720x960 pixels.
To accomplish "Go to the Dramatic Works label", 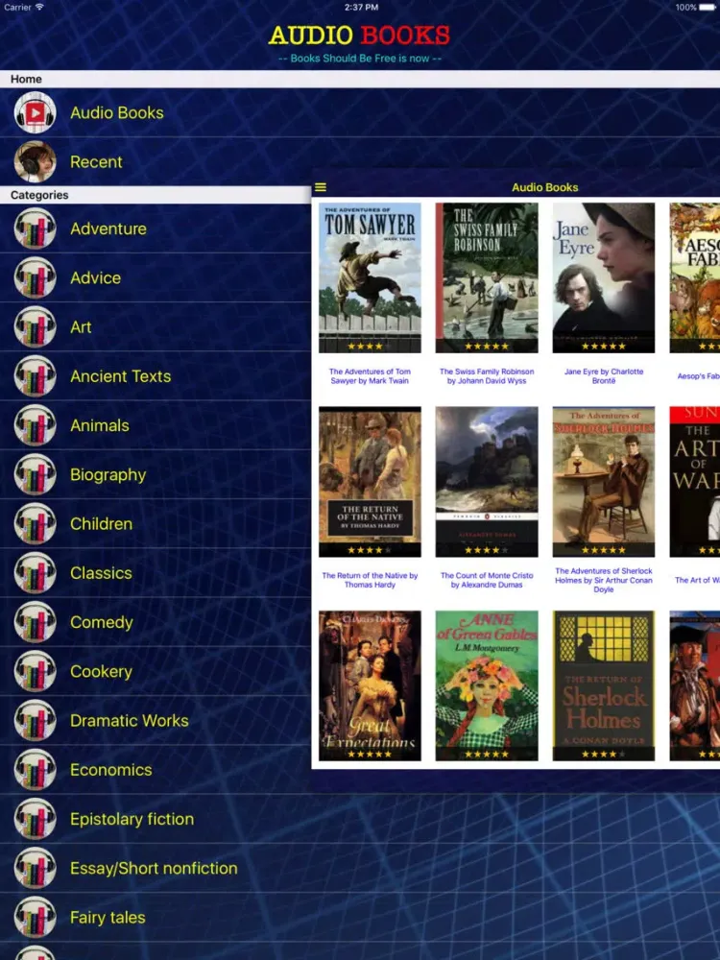I will [130, 721].
